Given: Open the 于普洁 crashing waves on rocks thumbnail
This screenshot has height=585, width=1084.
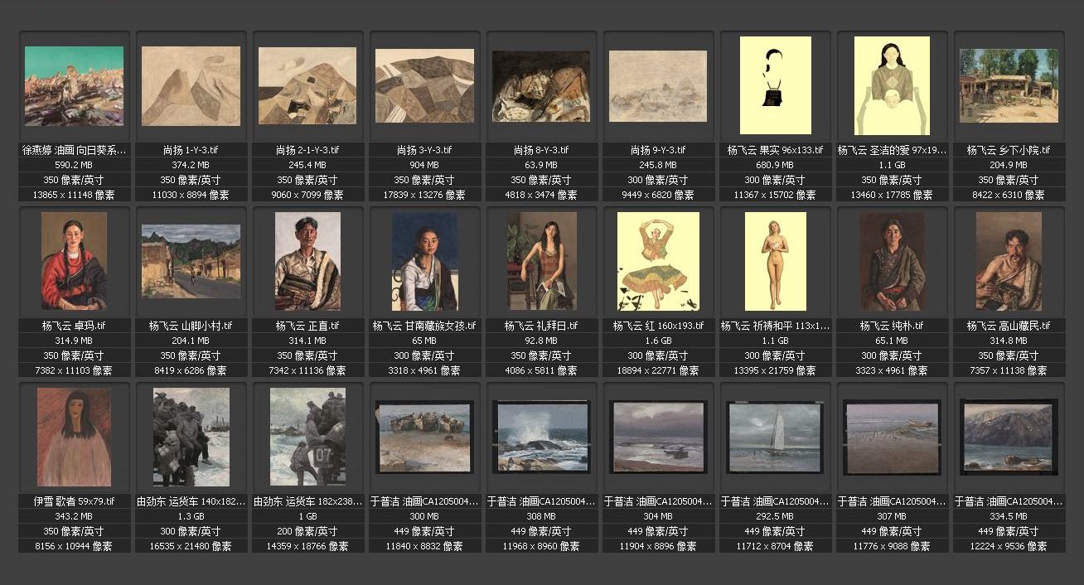Looking at the screenshot, I should click(541, 437).
